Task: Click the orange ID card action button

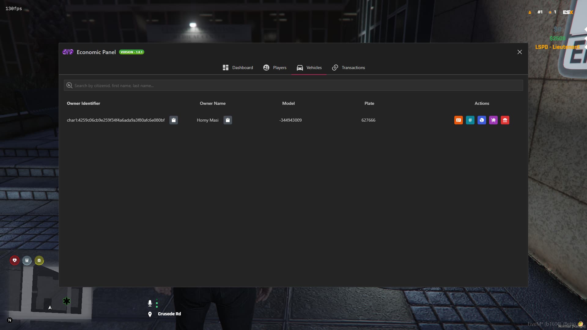Action: coord(458,120)
